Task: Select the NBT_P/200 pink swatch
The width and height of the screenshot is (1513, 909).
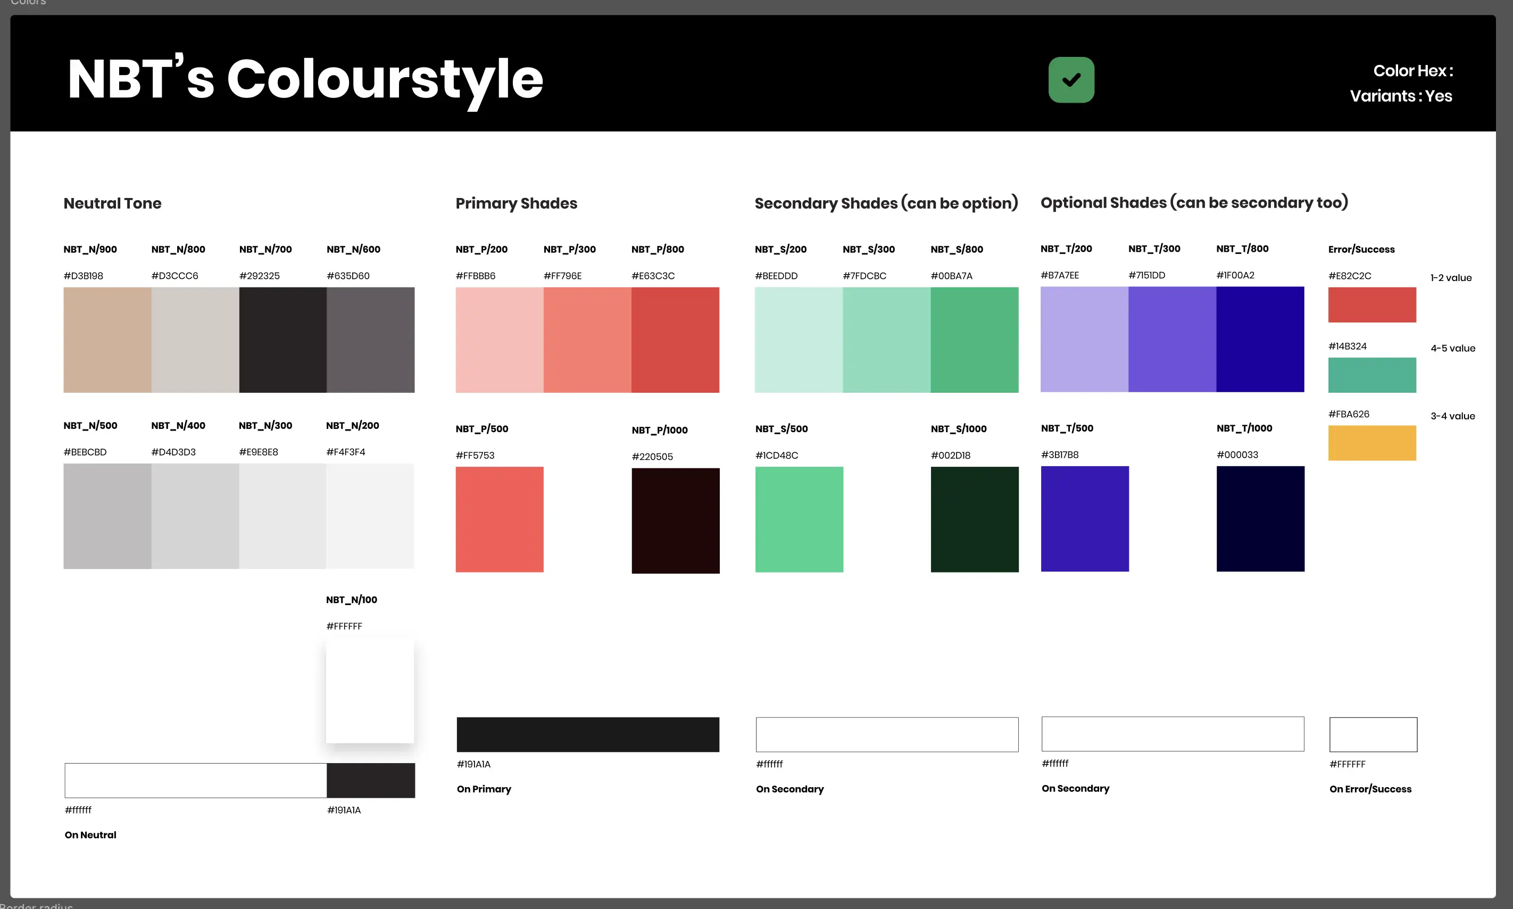Action: 500,340
